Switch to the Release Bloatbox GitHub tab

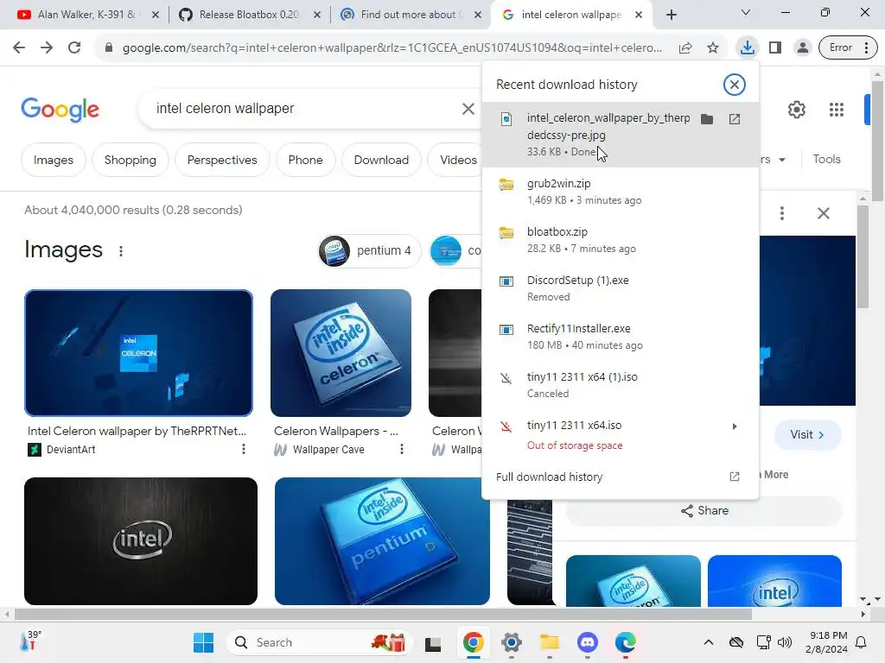(249, 15)
